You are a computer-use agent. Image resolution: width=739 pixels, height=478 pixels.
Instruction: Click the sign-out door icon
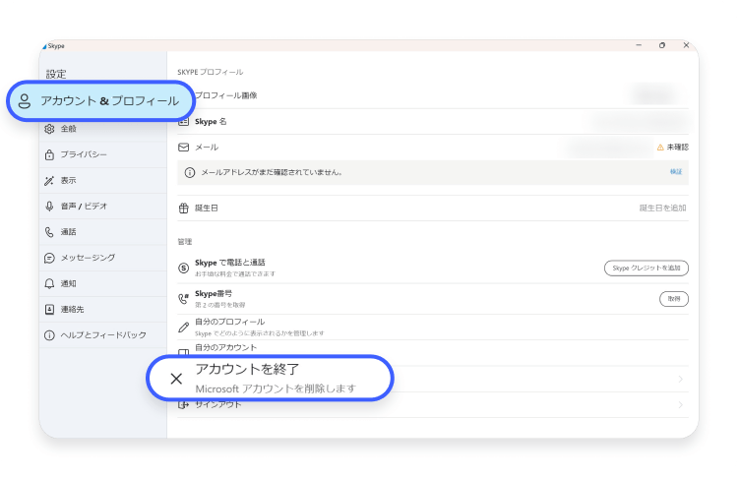(183, 404)
